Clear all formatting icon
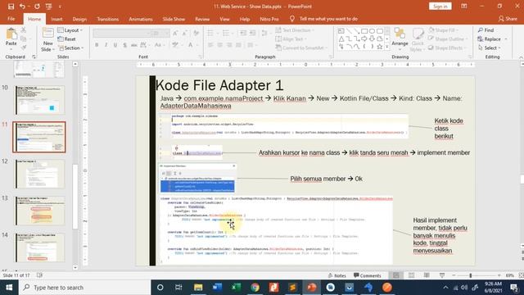 196,33
